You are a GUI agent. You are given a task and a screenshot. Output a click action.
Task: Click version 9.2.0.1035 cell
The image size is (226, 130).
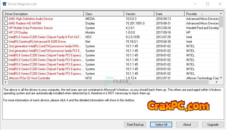tap(133, 37)
